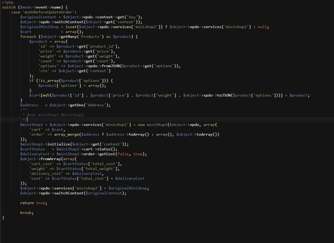This screenshot has height=243, width=334.
Task: Click the 'array_merge' function call
Action: click(x=67, y=135)
